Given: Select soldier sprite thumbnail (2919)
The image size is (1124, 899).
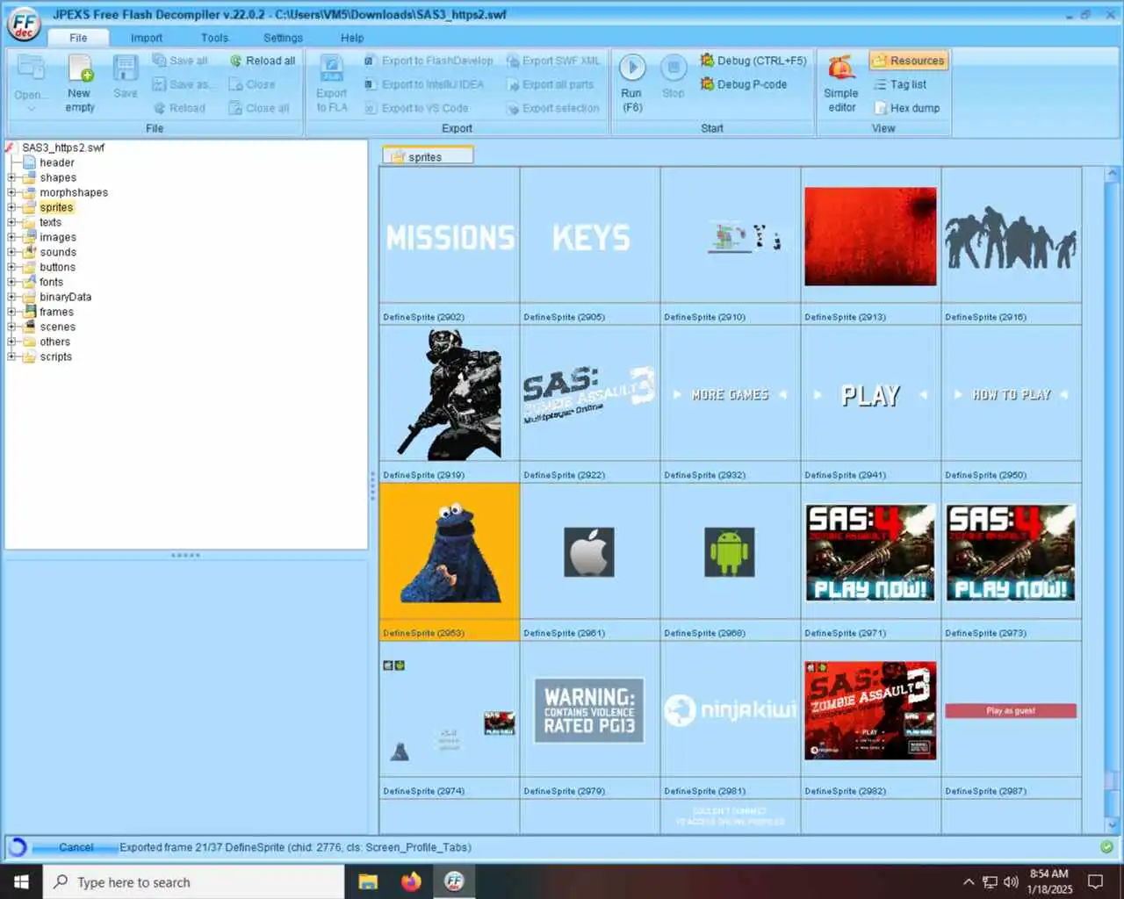Looking at the screenshot, I should (450, 394).
